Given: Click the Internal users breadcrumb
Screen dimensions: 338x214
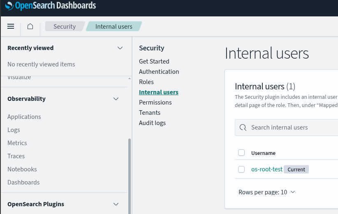Looking at the screenshot, I should [113, 26].
